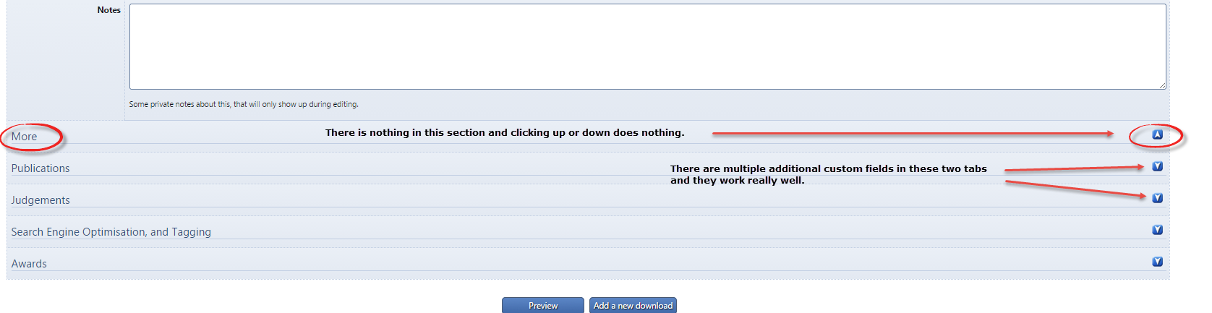Expand Judgements using its arrow icon

click(1157, 198)
